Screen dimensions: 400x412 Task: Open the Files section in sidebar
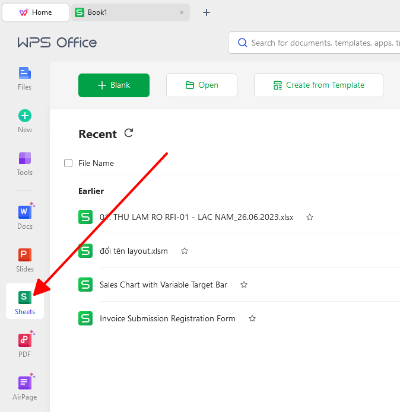tap(25, 79)
